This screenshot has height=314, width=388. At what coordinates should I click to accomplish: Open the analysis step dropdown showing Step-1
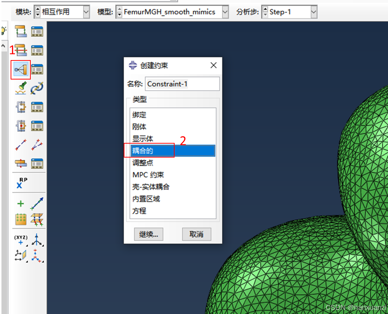(314, 12)
